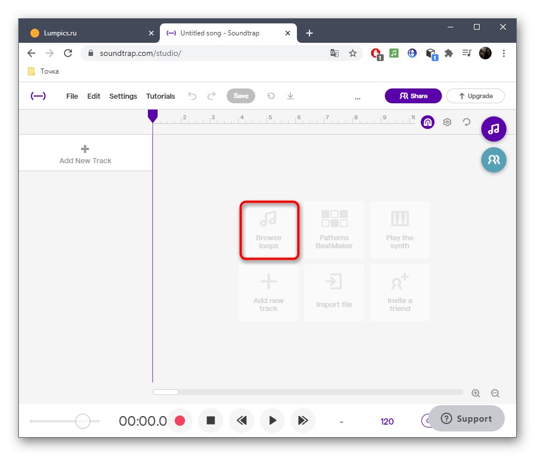535x456 pixels.
Task: Close the Soundtrap tab
Action: (x=288, y=33)
